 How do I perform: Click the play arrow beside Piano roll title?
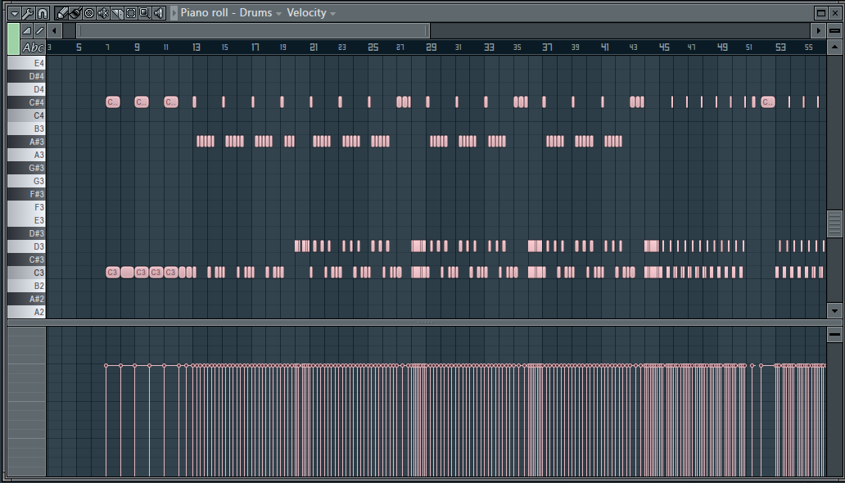point(174,13)
